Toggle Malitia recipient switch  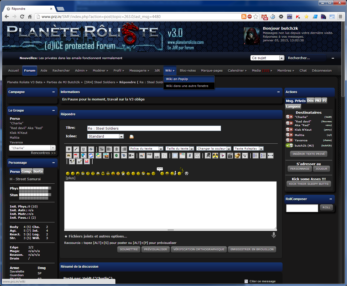(x=289, y=135)
